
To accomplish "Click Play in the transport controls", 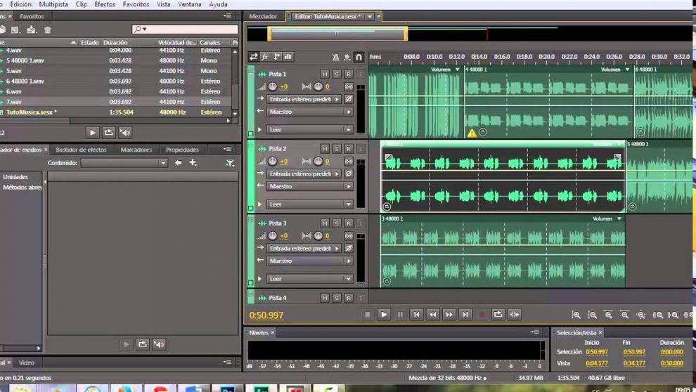I will click(x=384, y=315).
